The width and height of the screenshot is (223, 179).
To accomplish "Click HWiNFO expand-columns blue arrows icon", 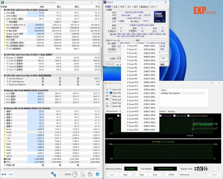I will [x=4, y=174].
